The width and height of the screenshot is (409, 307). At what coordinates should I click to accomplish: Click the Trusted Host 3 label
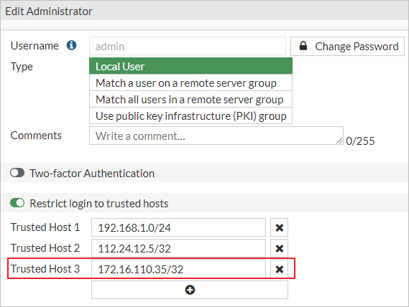pos(45,269)
